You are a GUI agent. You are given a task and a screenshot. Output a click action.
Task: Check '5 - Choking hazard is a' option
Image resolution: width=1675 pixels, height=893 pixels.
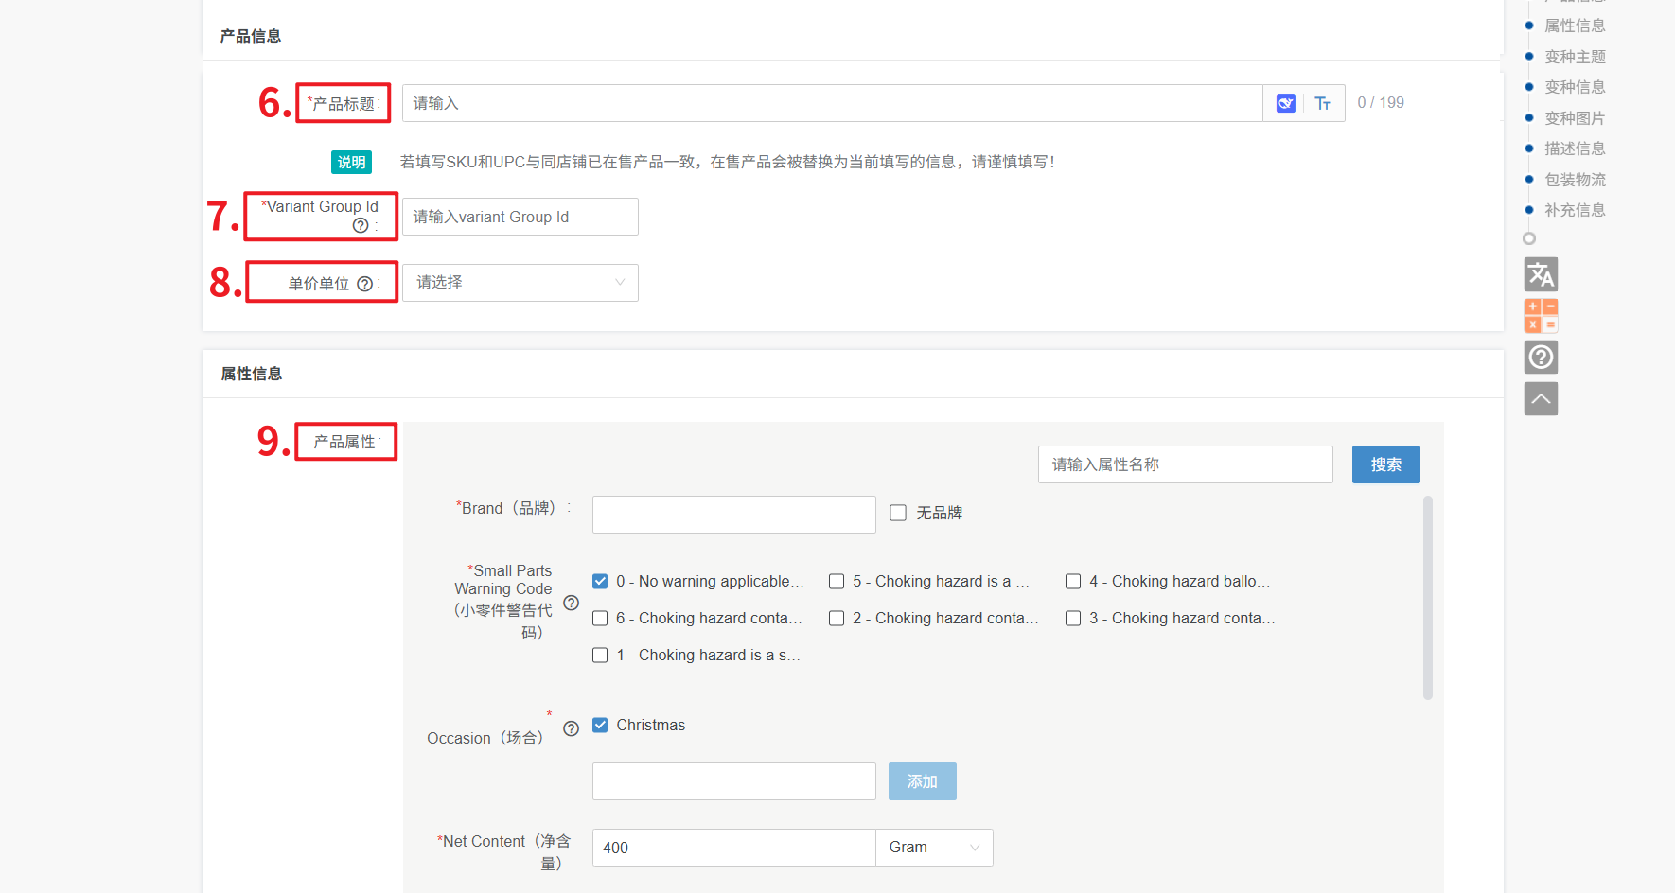pos(837,582)
